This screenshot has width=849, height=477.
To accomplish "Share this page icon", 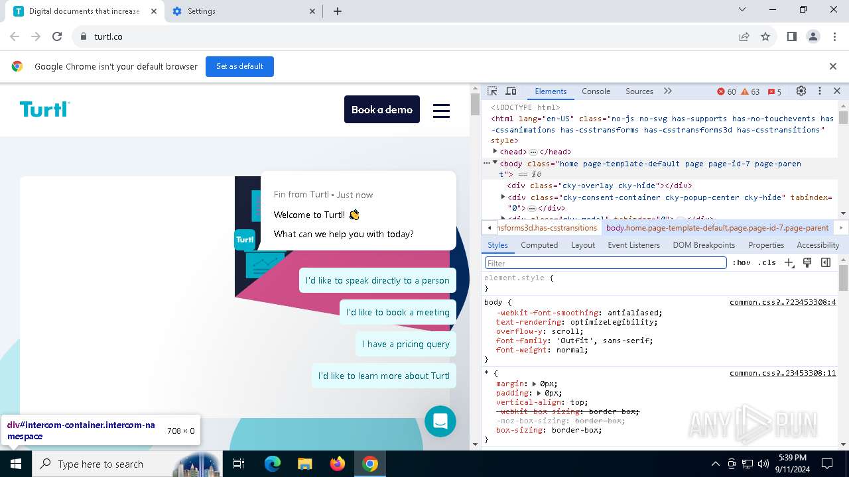I will click(744, 37).
